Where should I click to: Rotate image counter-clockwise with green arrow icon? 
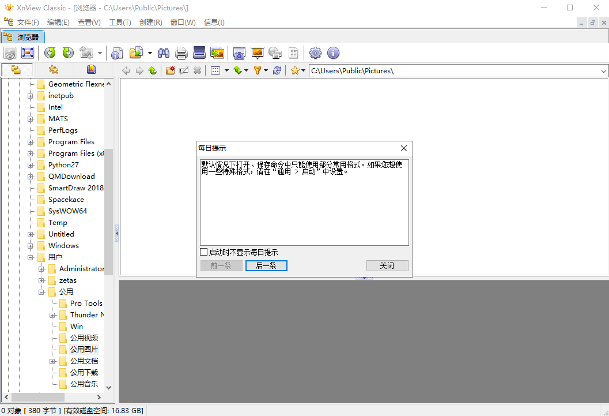[50, 53]
